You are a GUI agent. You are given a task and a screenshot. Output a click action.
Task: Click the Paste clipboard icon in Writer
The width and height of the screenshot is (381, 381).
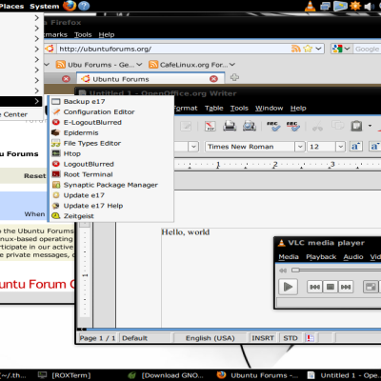click(x=356, y=126)
